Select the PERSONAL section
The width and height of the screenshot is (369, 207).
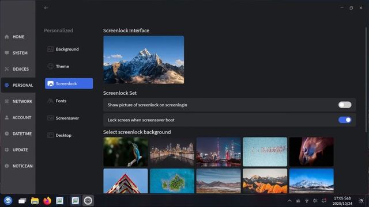(18, 85)
